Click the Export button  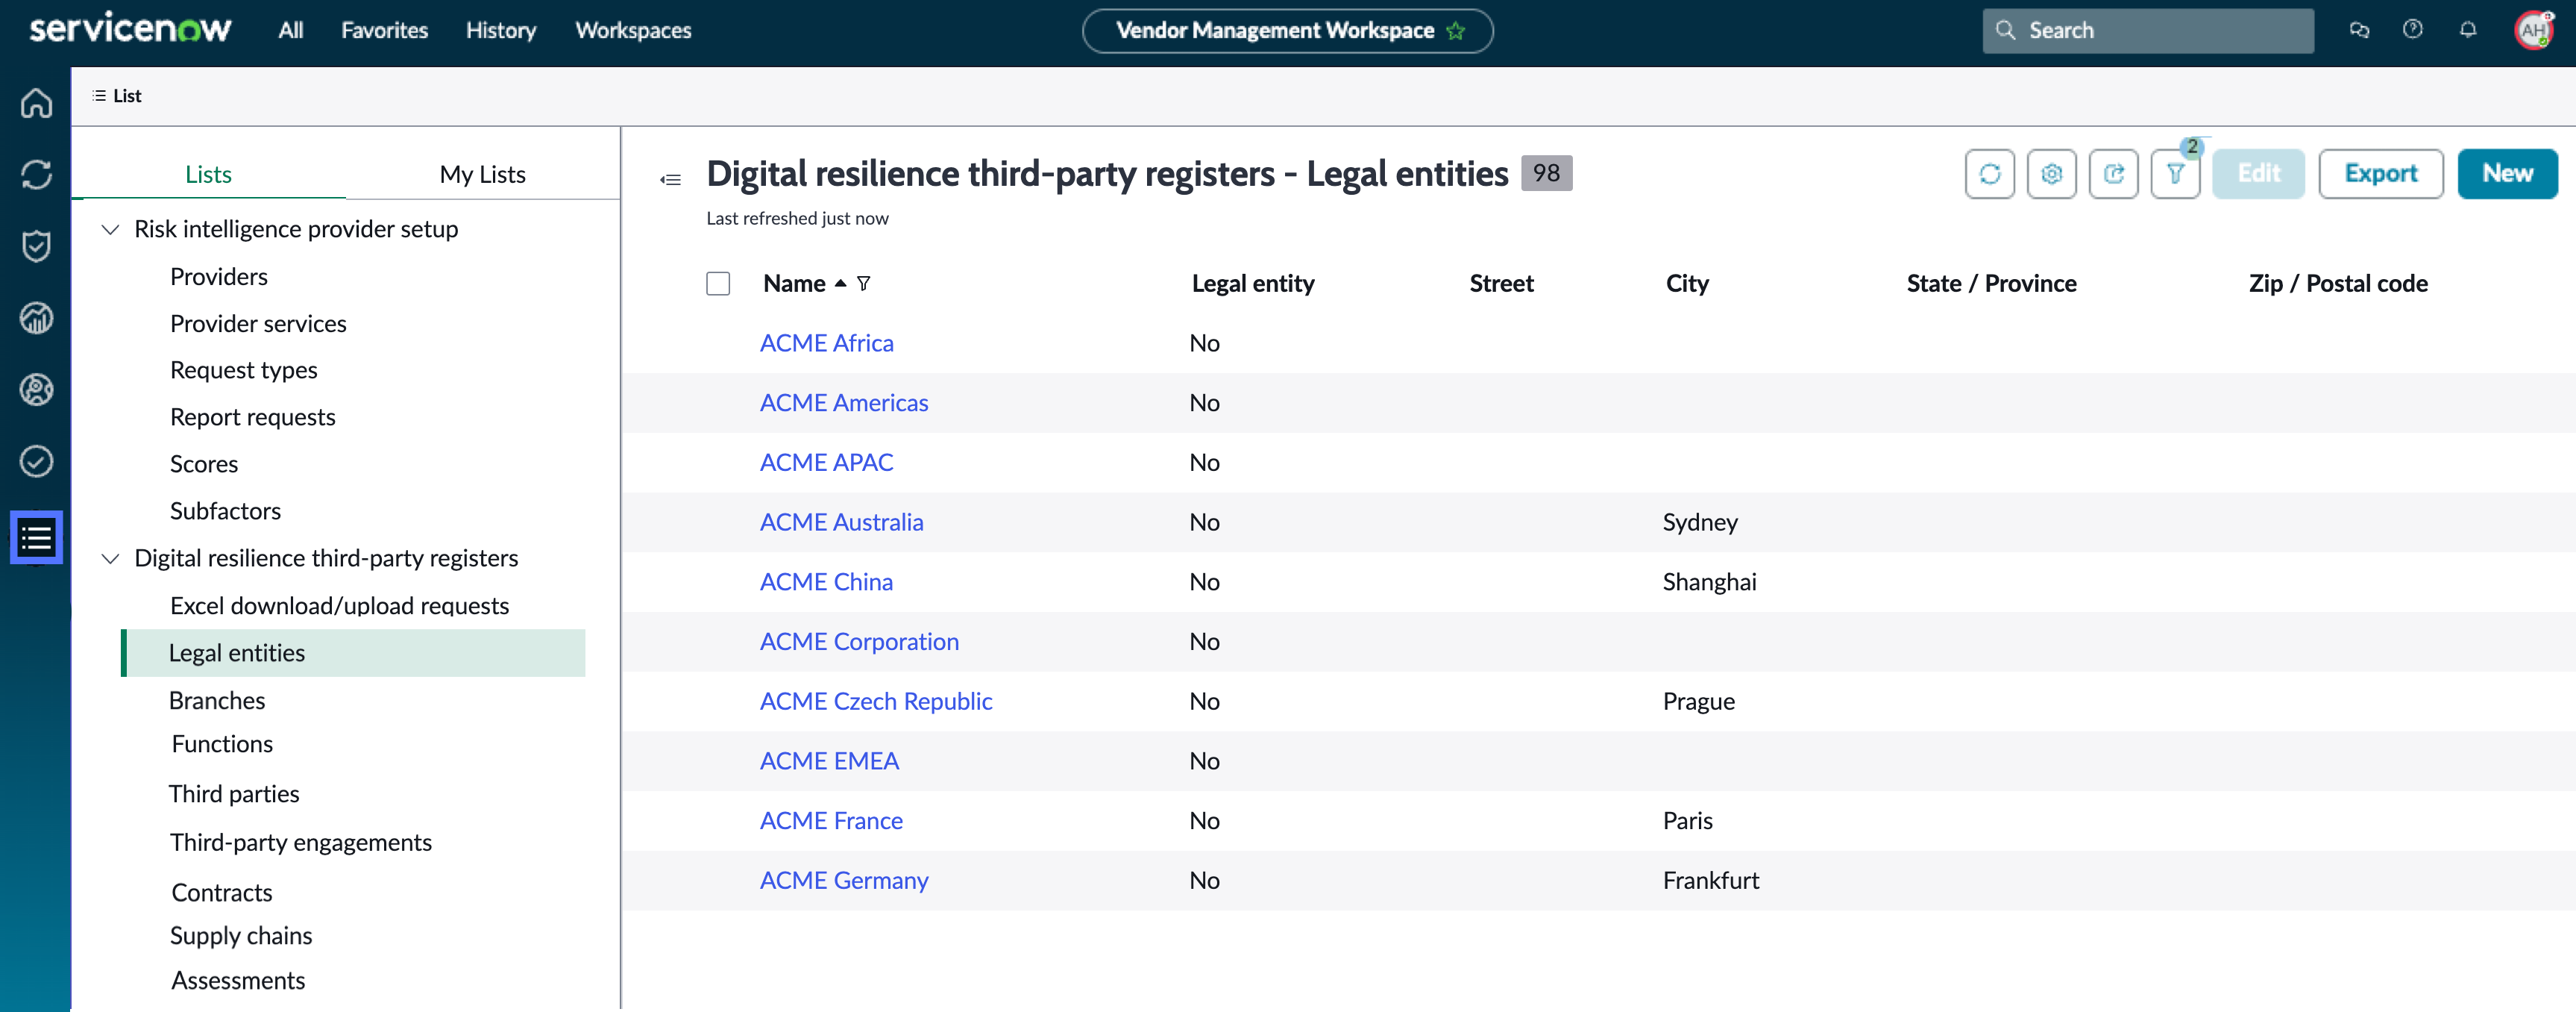[2380, 174]
